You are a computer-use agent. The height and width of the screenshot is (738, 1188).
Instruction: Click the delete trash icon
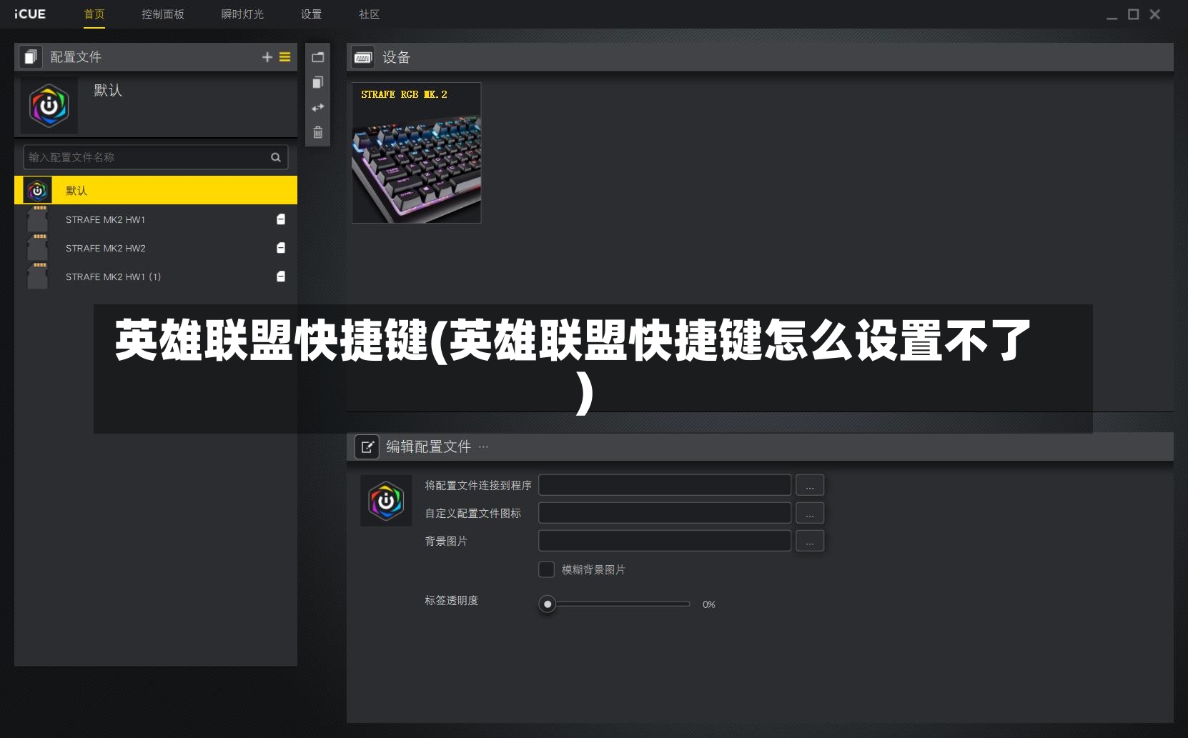(318, 132)
